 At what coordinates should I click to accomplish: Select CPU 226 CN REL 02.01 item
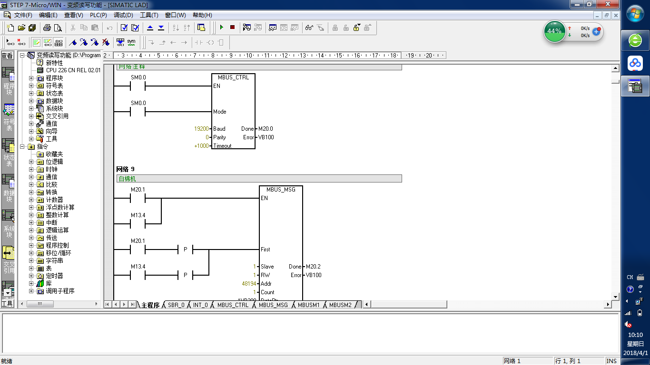(73, 70)
